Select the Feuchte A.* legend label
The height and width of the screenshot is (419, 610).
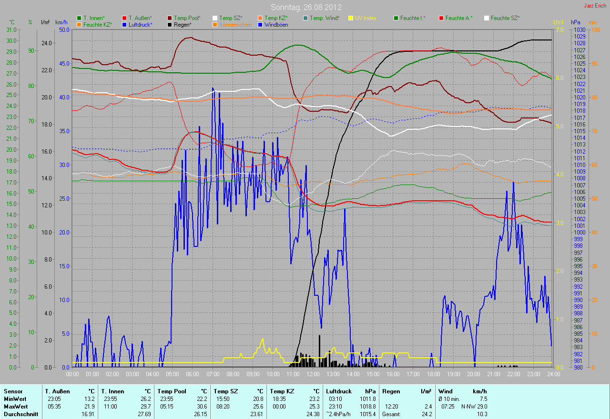pos(459,18)
